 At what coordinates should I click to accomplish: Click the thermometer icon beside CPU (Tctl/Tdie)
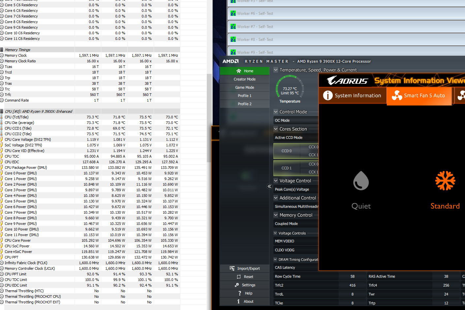pyautogui.click(x=2, y=117)
